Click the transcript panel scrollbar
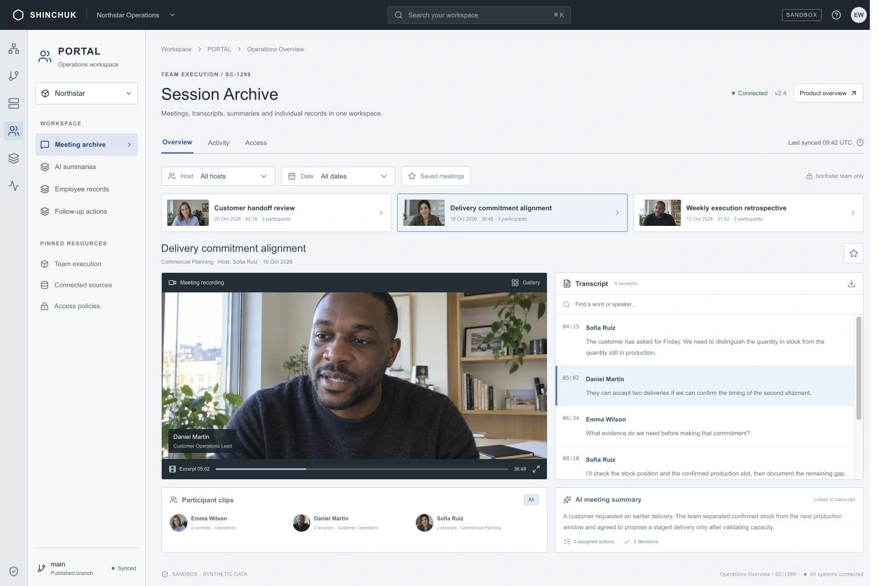The width and height of the screenshot is (879, 586). (x=859, y=368)
